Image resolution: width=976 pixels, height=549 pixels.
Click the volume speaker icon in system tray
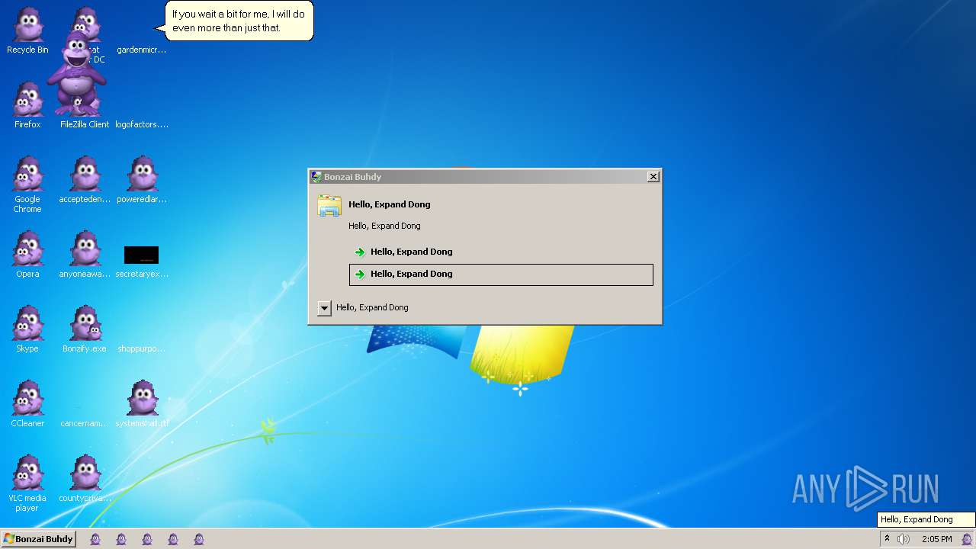[x=904, y=539]
